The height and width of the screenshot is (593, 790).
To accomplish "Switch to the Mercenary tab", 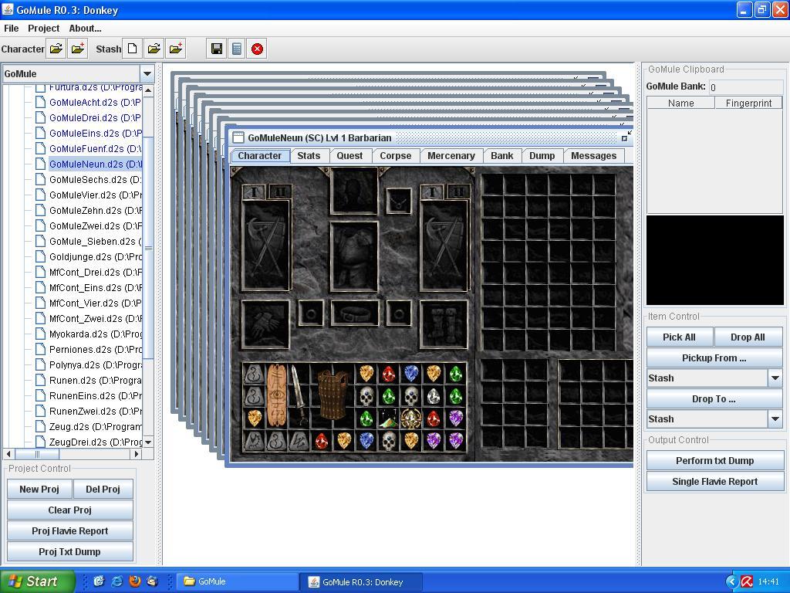I will [451, 156].
